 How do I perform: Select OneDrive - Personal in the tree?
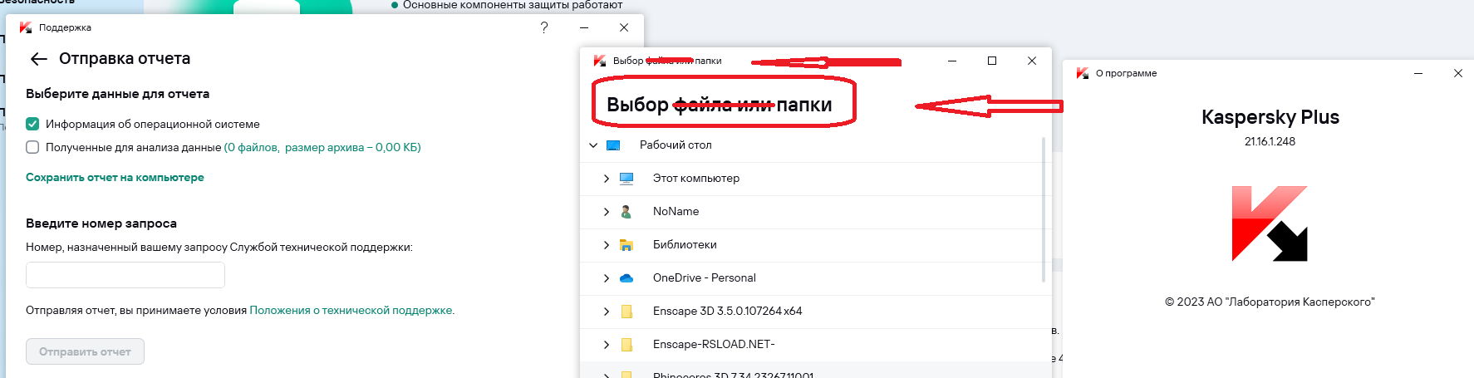(x=705, y=278)
